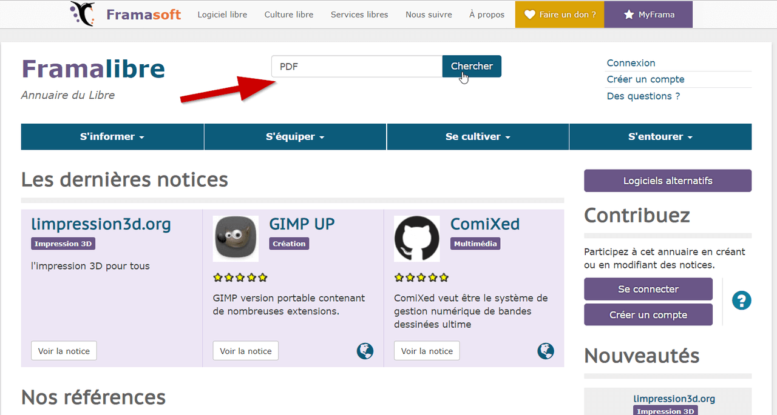Expand the S'informer dropdown menu
777x415 pixels.
click(x=112, y=137)
